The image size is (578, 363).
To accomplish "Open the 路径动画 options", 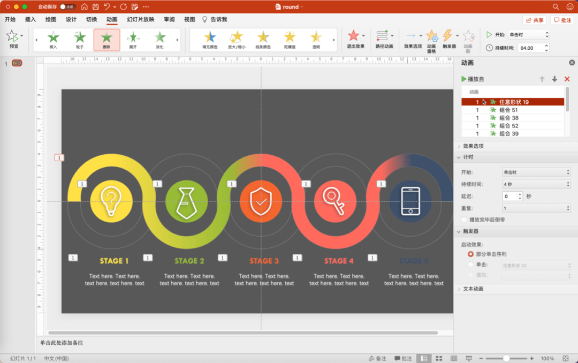I will [x=384, y=39].
